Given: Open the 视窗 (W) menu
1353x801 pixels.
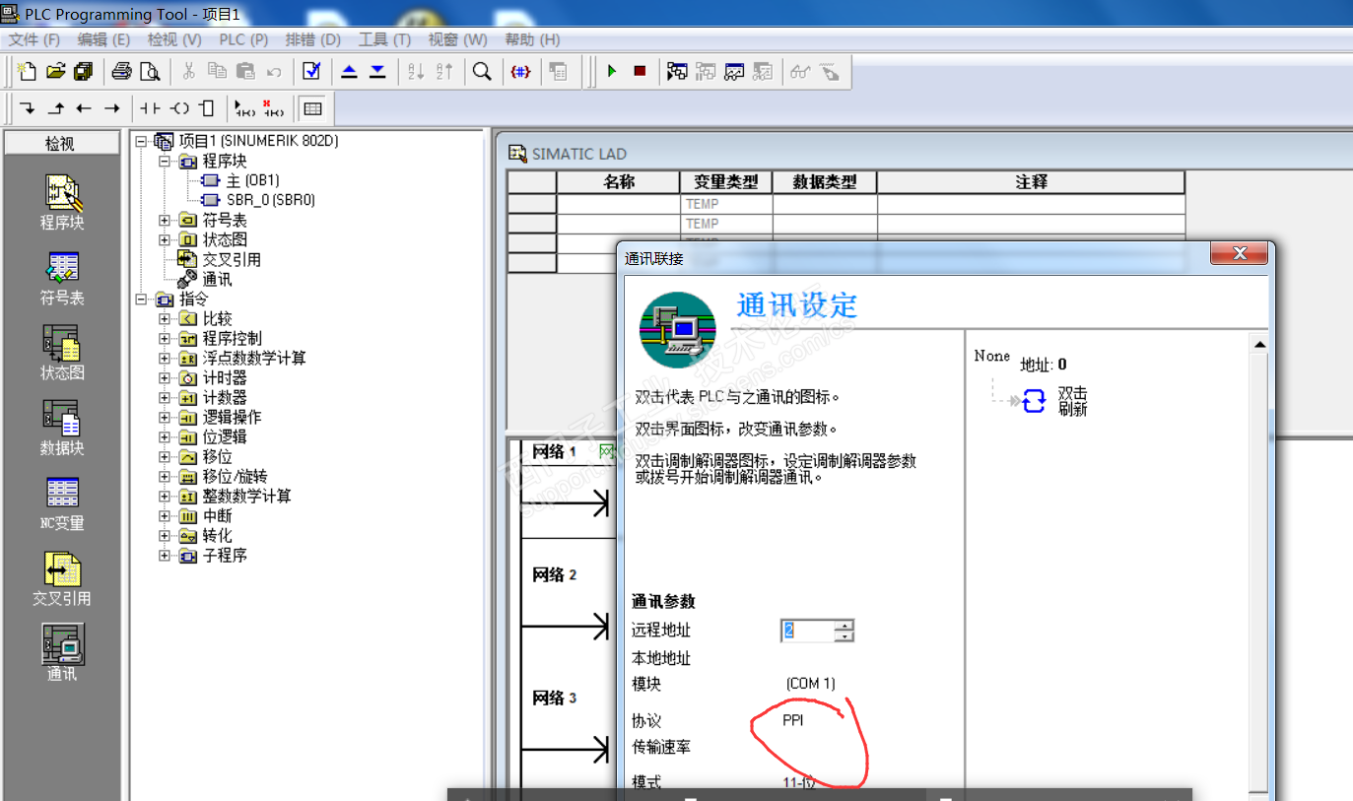Looking at the screenshot, I should coord(457,39).
